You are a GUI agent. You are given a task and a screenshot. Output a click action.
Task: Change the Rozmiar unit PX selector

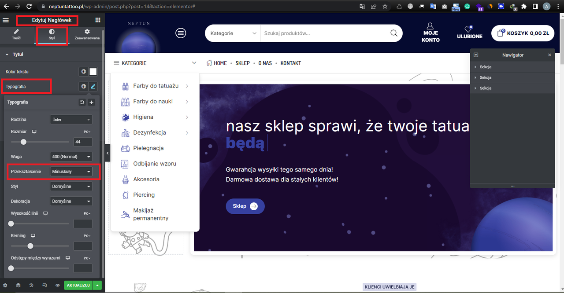tap(87, 132)
